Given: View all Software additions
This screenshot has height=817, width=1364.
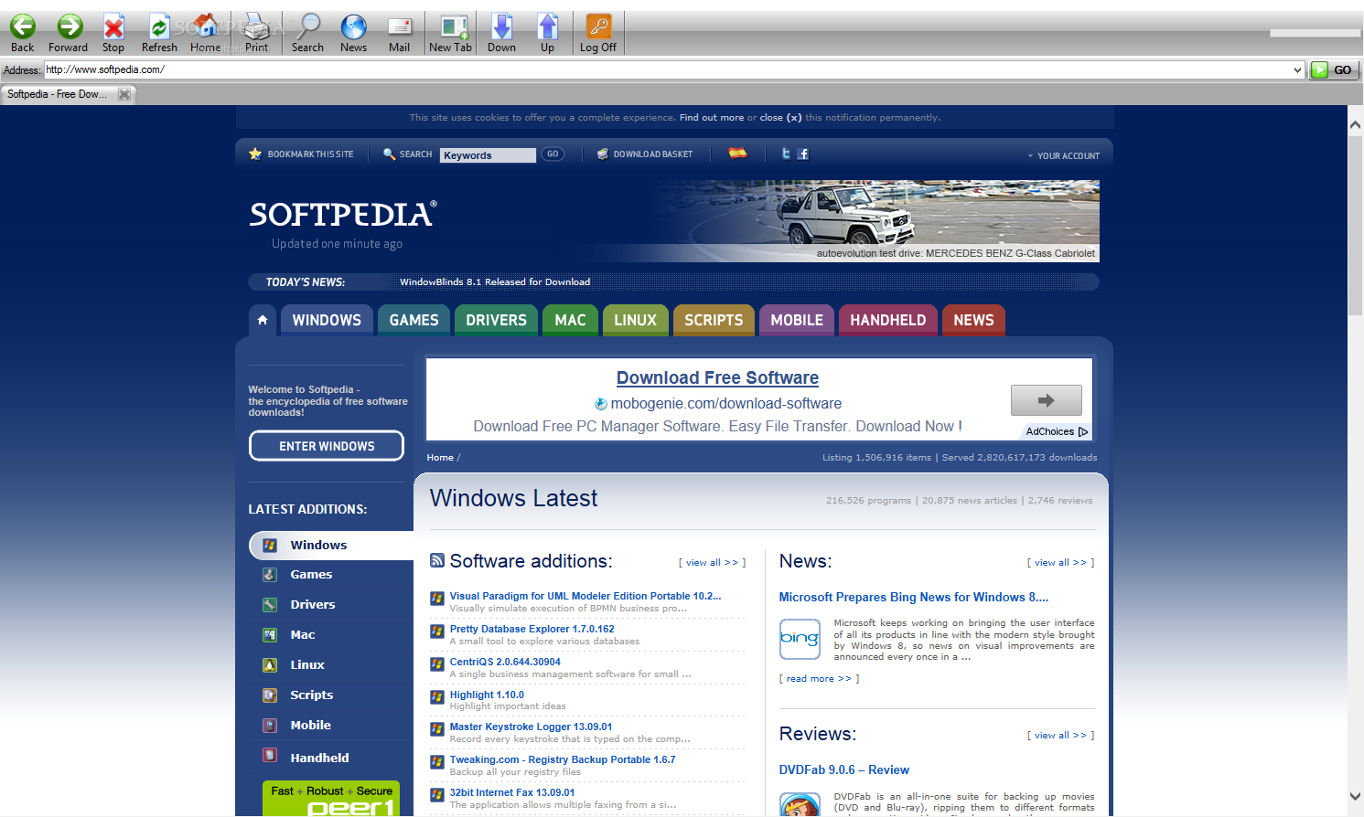Looking at the screenshot, I should pyautogui.click(x=712, y=563).
